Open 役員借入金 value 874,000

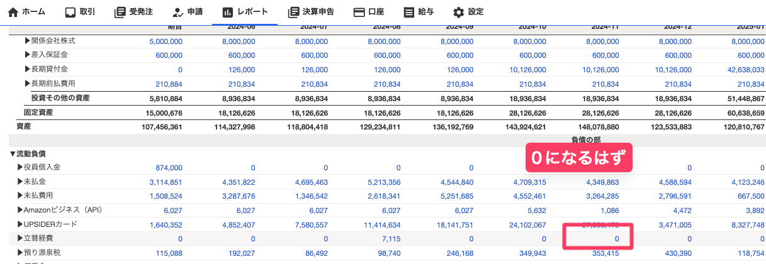pyautogui.click(x=168, y=168)
